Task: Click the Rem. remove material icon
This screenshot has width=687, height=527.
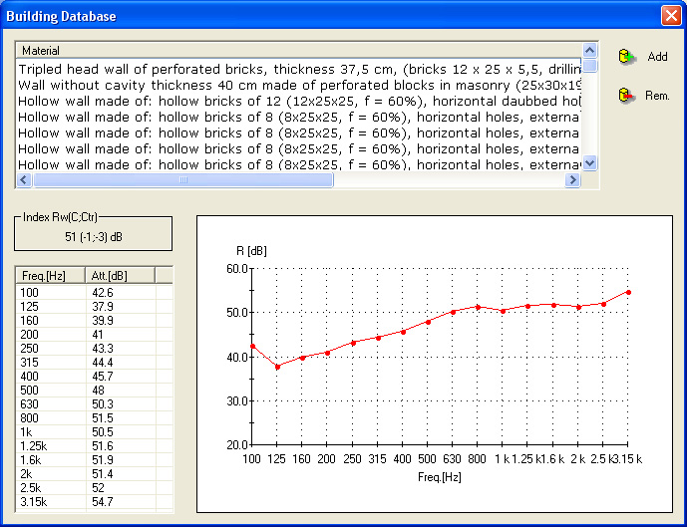Action: pos(626,96)
